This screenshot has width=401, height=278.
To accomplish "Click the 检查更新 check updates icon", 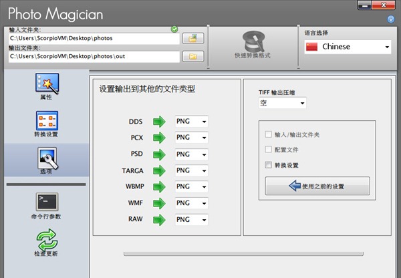I will click(x=47, y=240).
